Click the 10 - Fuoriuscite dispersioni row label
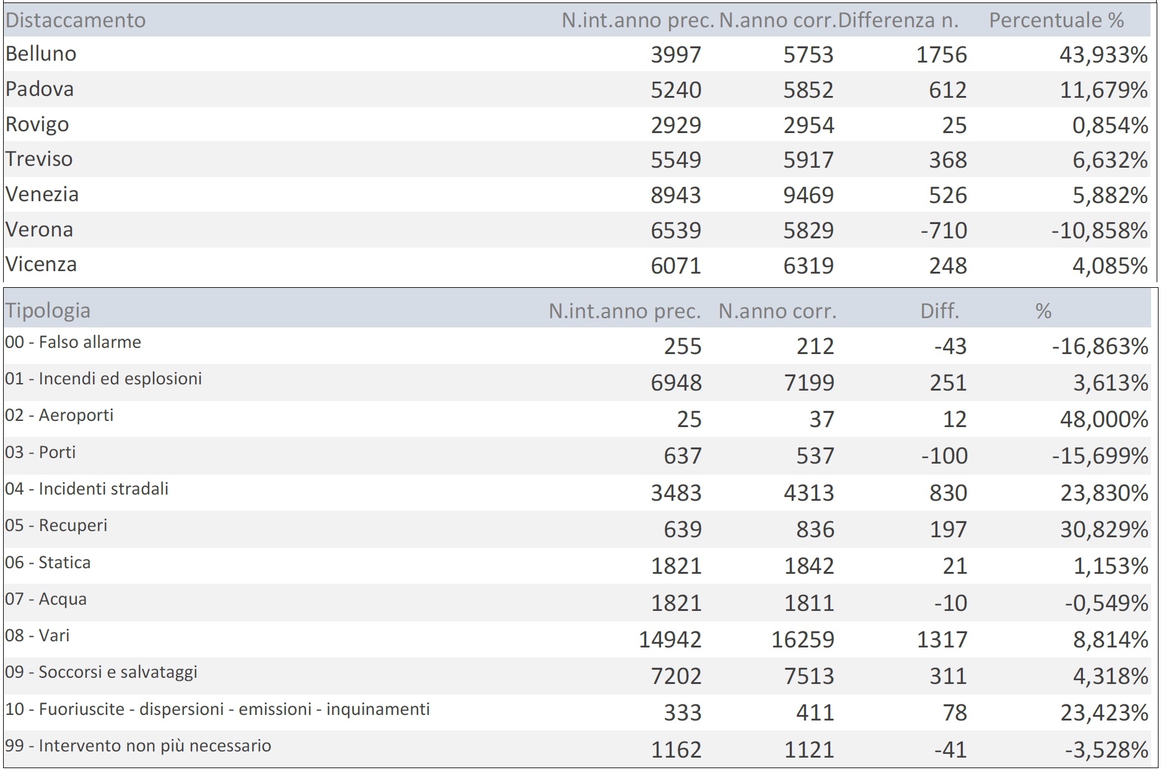The image size is (1161, 770). click(x=217, y=709)
